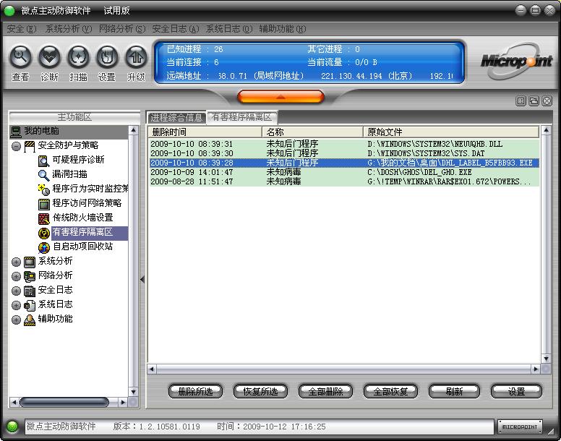Click the window-restore icon above the list
This screenshot has height=441, width=561.
(534, 101)
